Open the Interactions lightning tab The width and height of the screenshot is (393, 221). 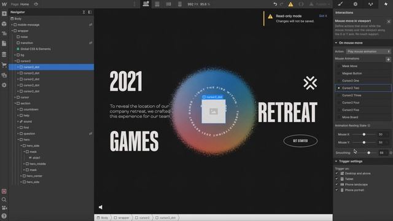tap(386, 4)
